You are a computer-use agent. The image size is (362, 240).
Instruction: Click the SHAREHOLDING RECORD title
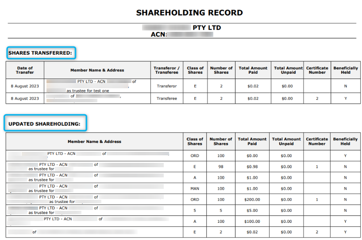189,13
